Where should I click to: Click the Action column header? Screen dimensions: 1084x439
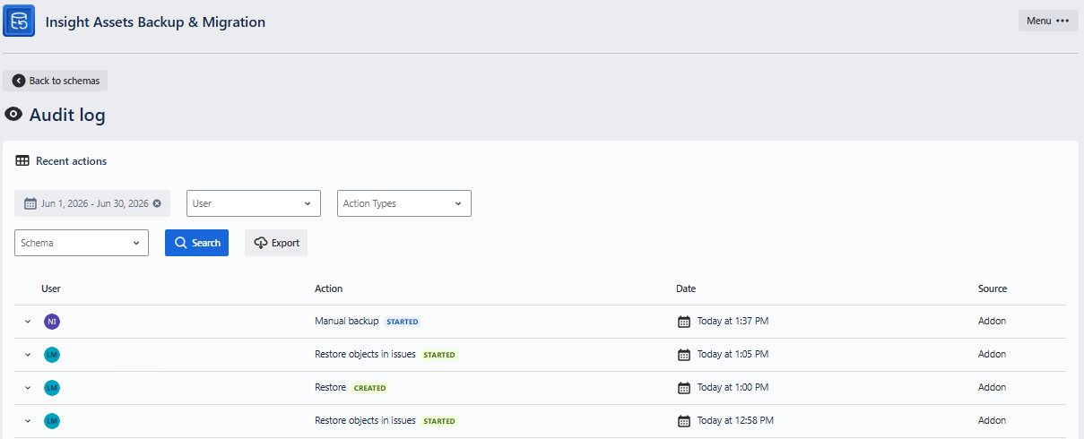[329, 288]
